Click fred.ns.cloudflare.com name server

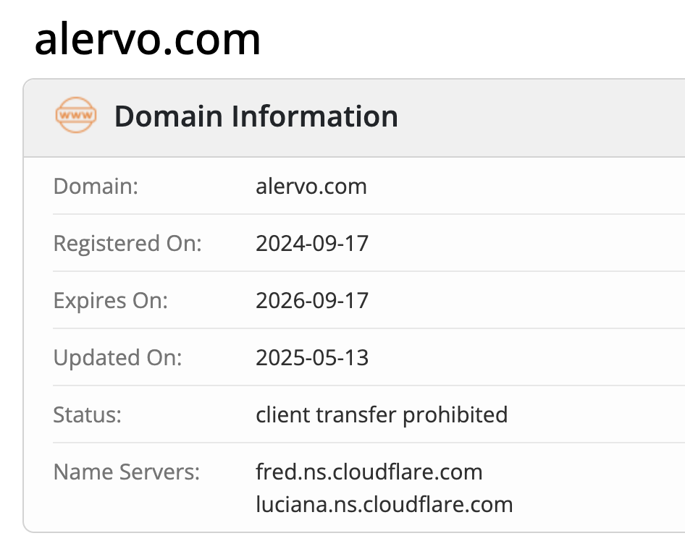tap(369, 472)
